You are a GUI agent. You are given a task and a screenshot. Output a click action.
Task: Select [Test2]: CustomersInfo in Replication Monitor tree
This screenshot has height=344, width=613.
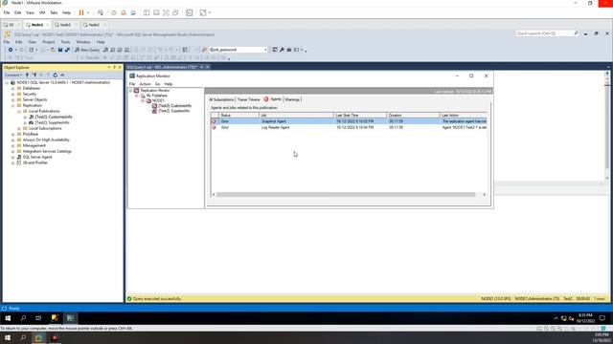tap(174, 106)
